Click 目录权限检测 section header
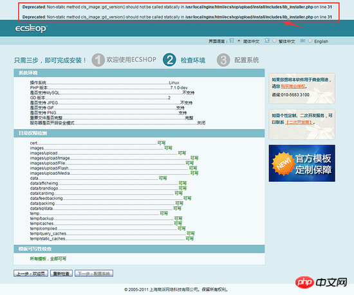This screenshot has width=354, height=295. click(x=139, y=133)
